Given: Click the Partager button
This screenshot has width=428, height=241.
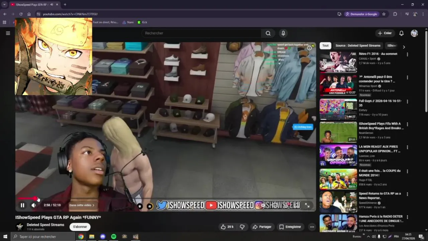Looking at the screenshot, I should [262, 227].
